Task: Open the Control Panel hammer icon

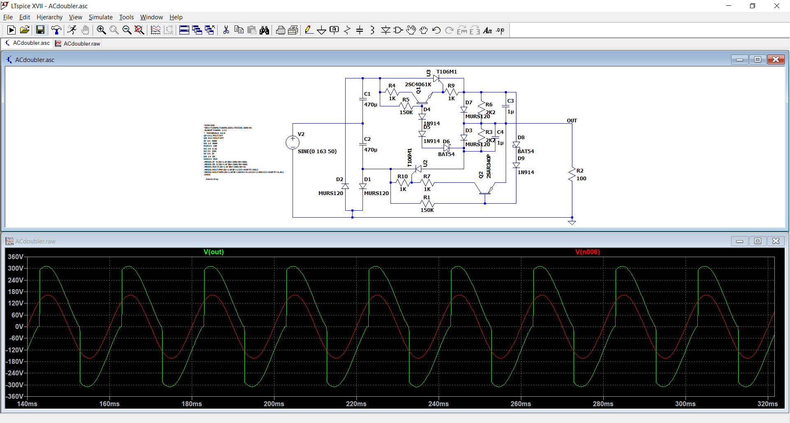Action: pyautogui.click(x=56, y=30)
